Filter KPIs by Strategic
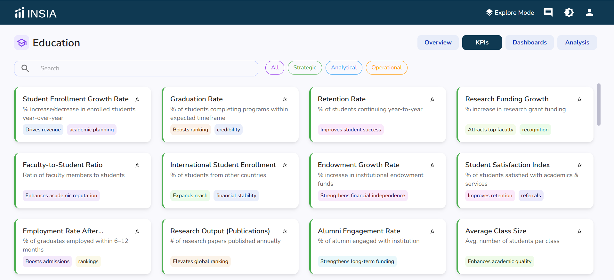This screenshot has height=280, width=614. pyautogui.click(x=305, y=68)
